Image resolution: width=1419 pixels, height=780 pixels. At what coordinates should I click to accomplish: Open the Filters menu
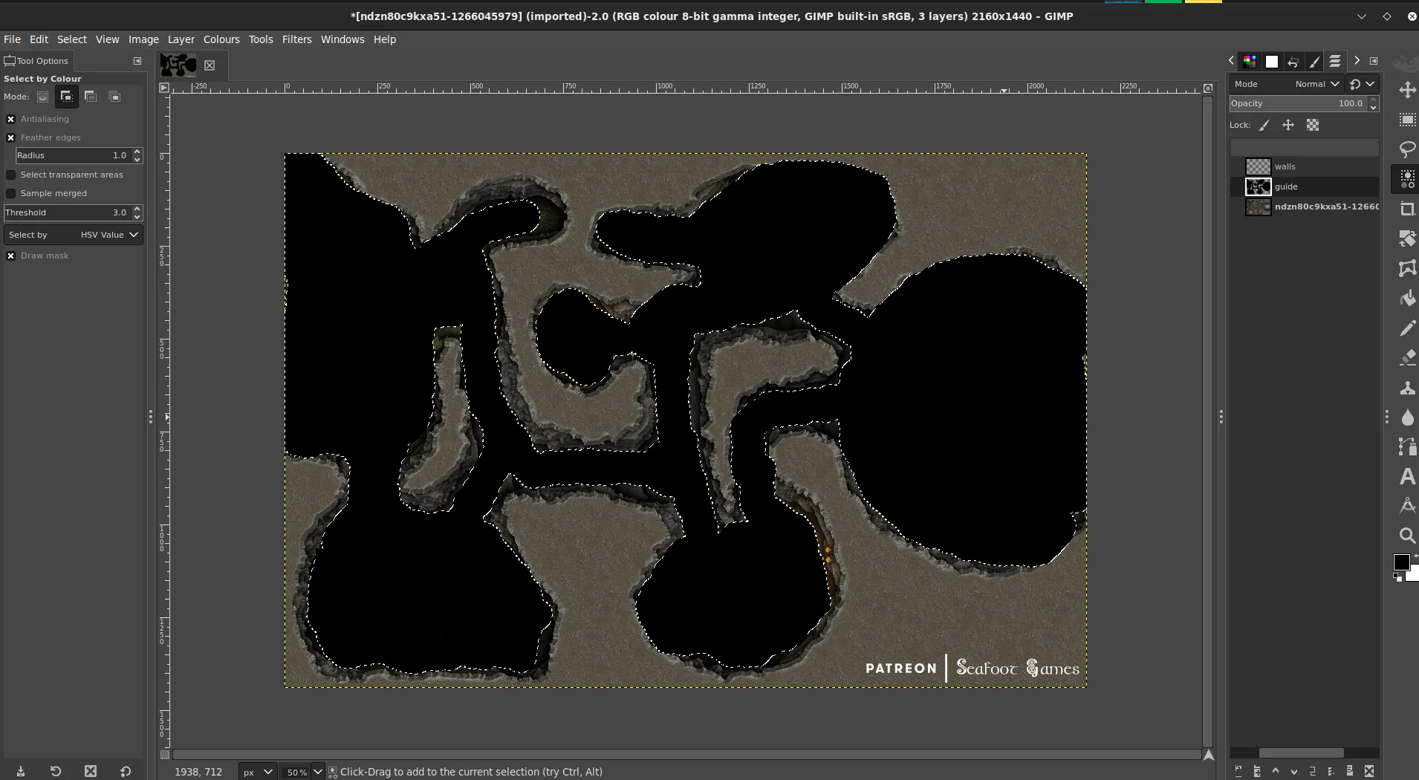tap(296, 39)
